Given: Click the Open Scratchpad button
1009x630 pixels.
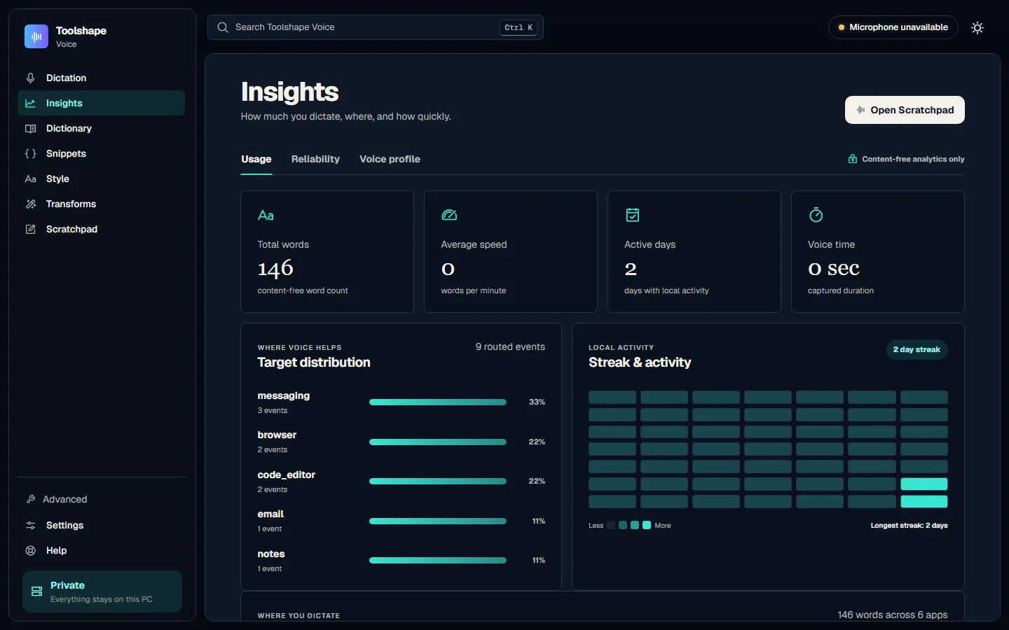Looking at the screenshot, I should click(x=905, y=110).
